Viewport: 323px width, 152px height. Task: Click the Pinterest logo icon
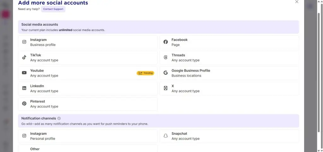pyautogui.click(x=24, y=103)
